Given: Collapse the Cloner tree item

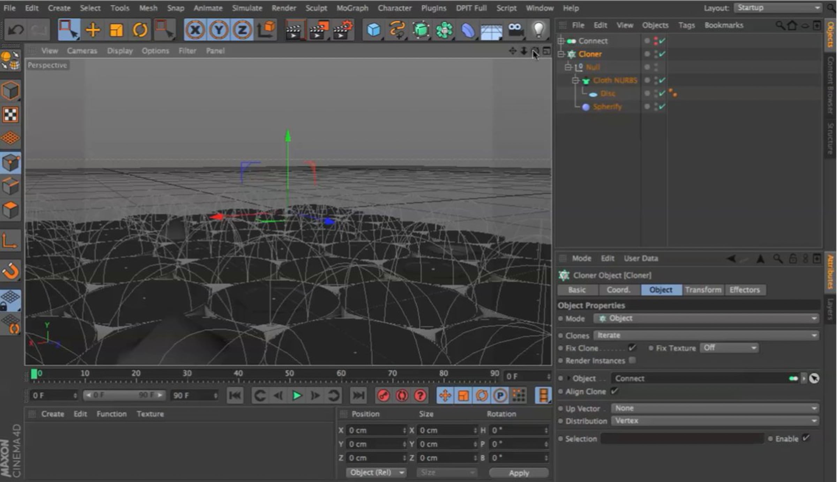Looking at the screenshot, I should (x=561, y=54).
